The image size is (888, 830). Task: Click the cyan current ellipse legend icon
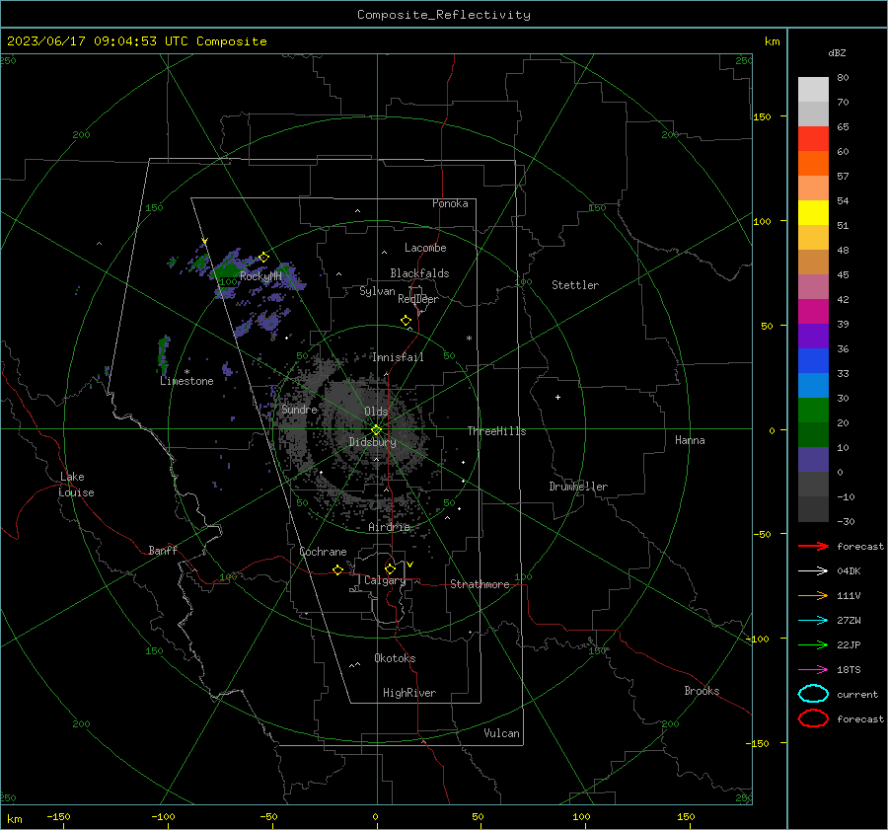pos(813,694)
